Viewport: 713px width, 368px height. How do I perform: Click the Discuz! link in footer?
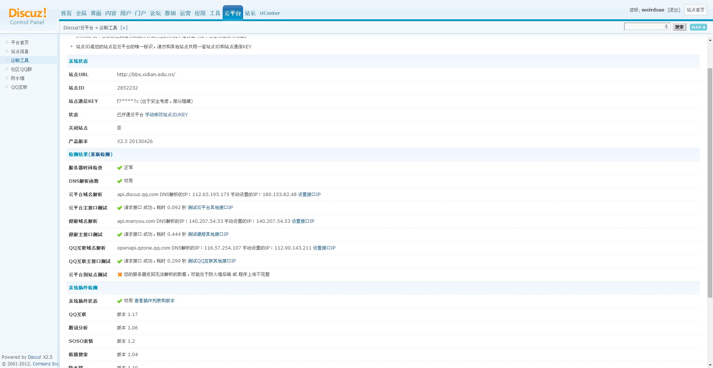[35, 357]
